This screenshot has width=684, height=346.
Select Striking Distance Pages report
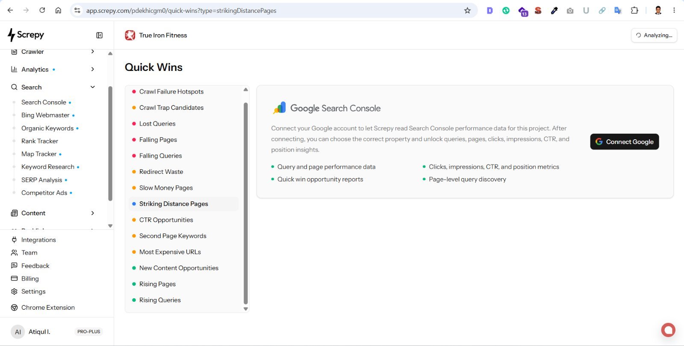(184, 204)
